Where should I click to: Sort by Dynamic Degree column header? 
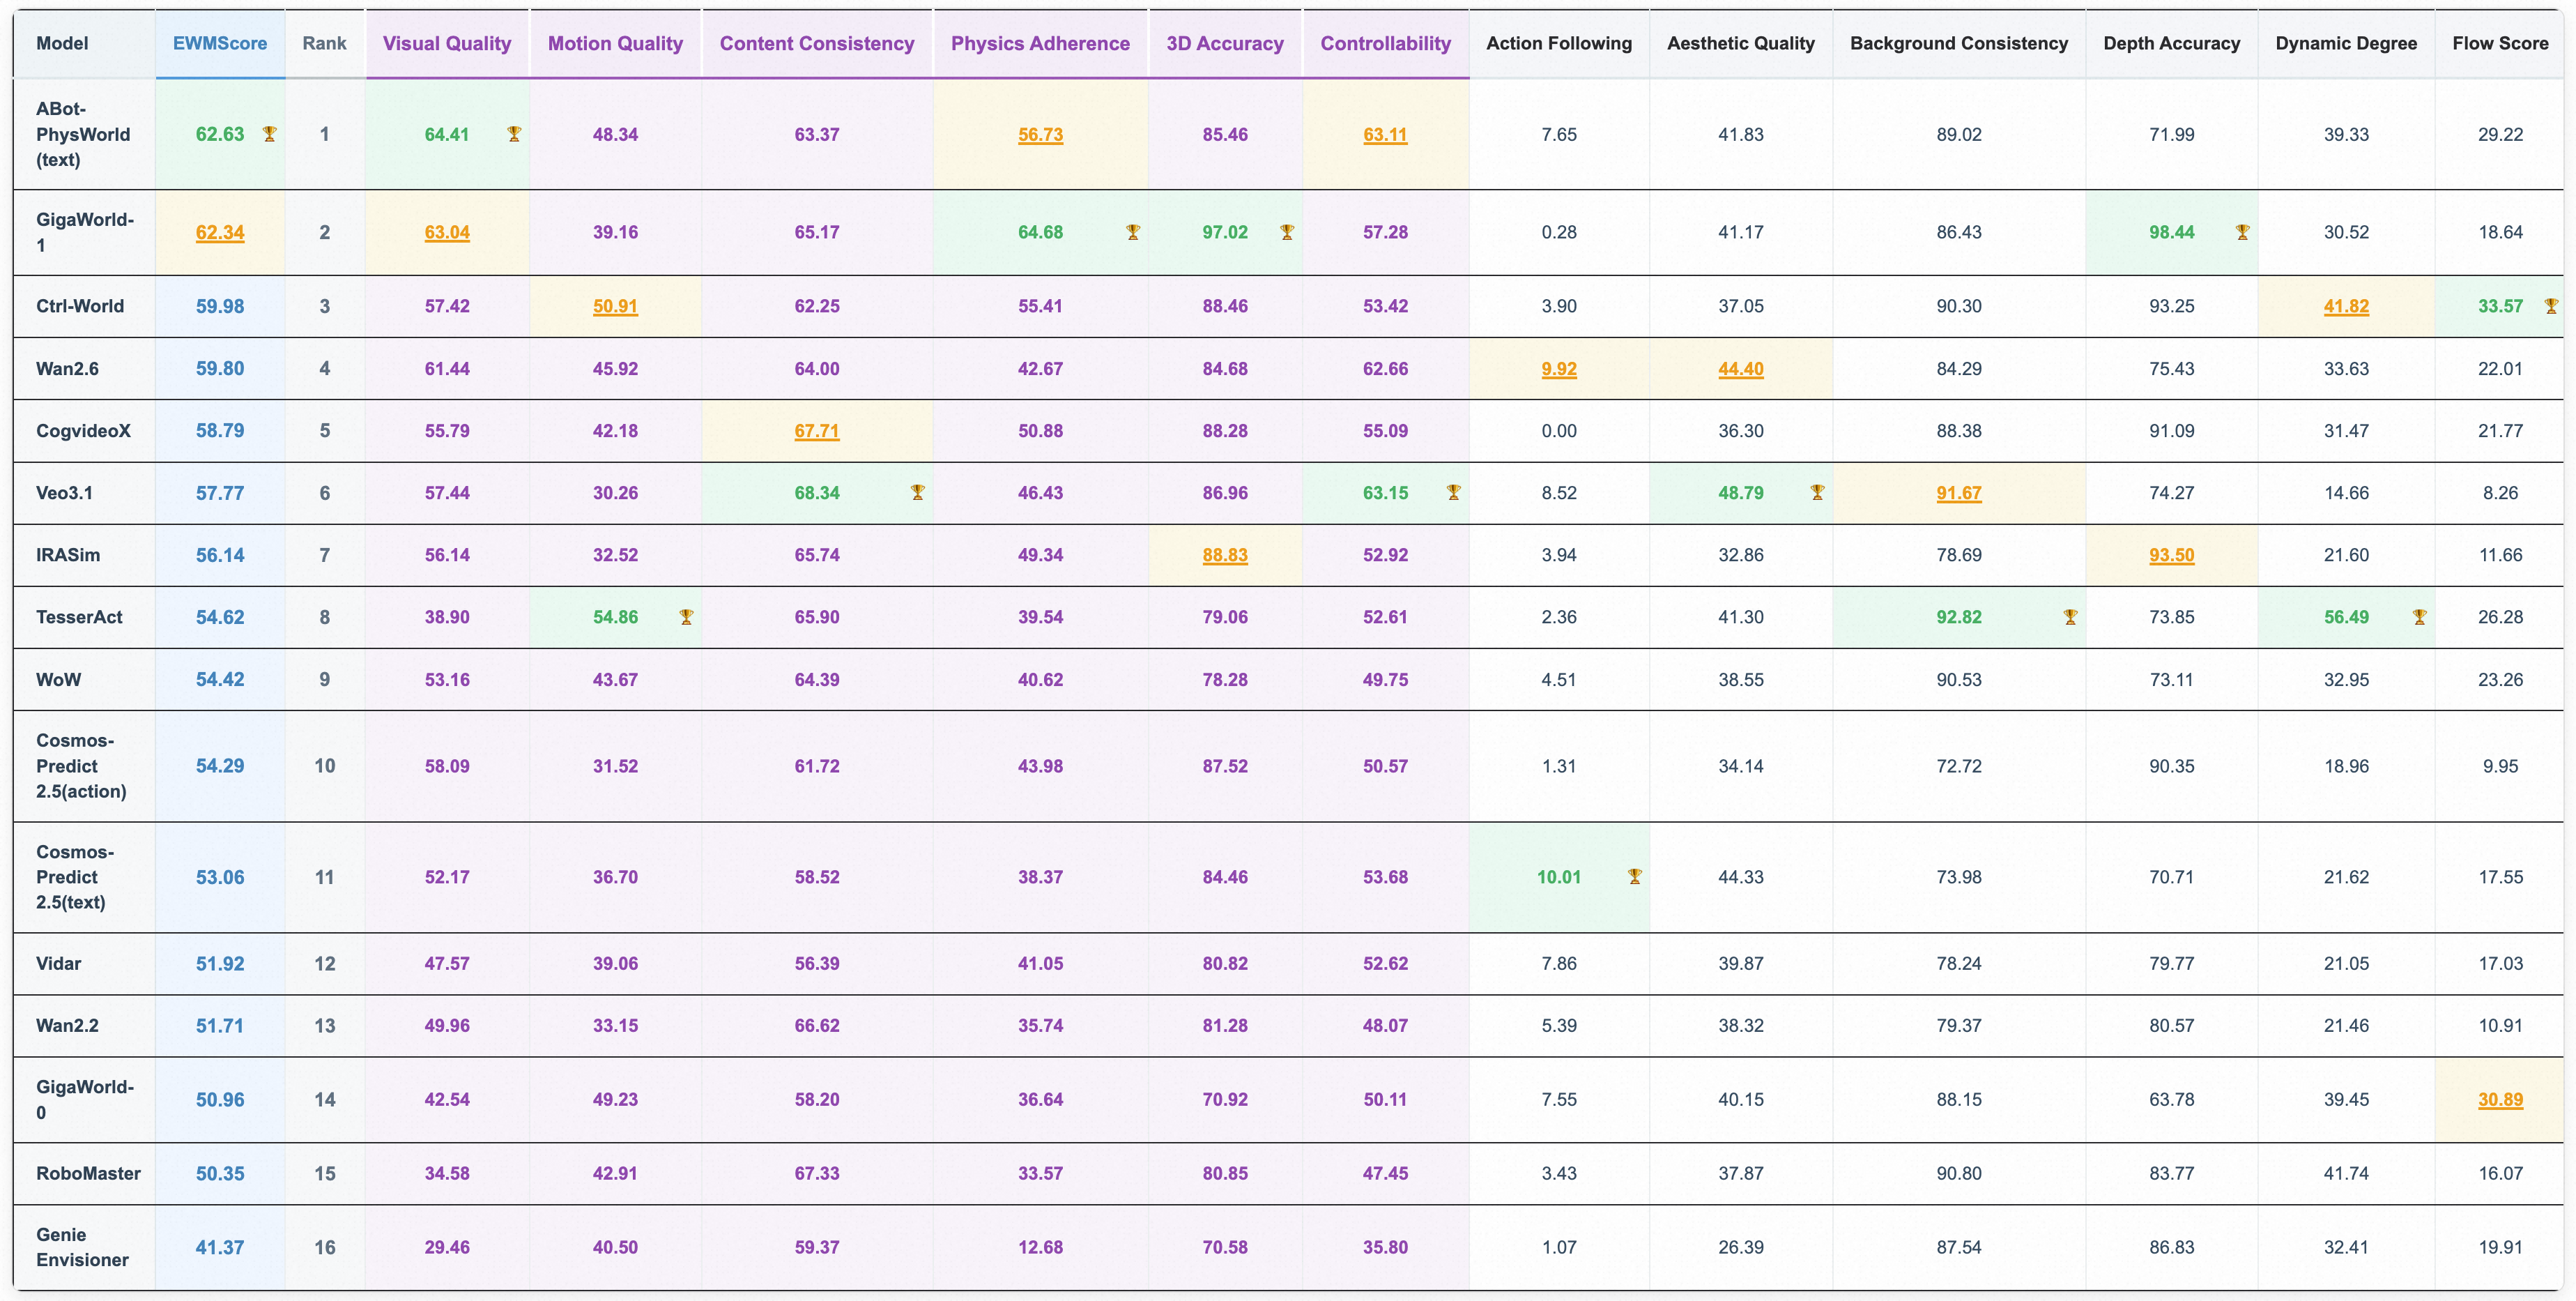[2346, 43]
